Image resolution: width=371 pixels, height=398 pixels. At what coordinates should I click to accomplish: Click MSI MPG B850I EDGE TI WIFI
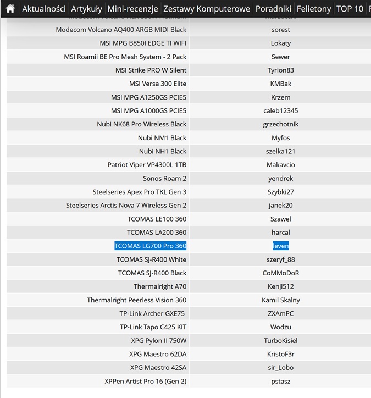(143, 43)
